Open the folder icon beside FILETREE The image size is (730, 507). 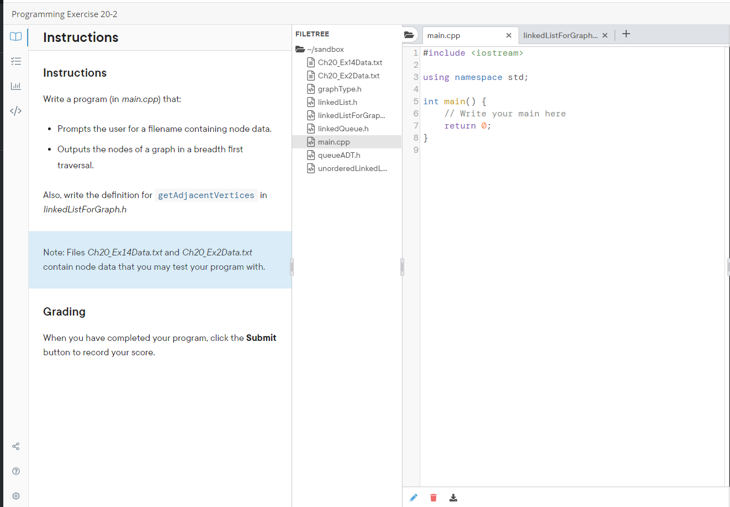tap(409, 34)
